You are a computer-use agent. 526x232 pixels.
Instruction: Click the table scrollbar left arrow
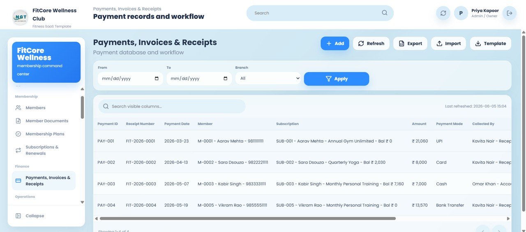(x=96, y=218)
